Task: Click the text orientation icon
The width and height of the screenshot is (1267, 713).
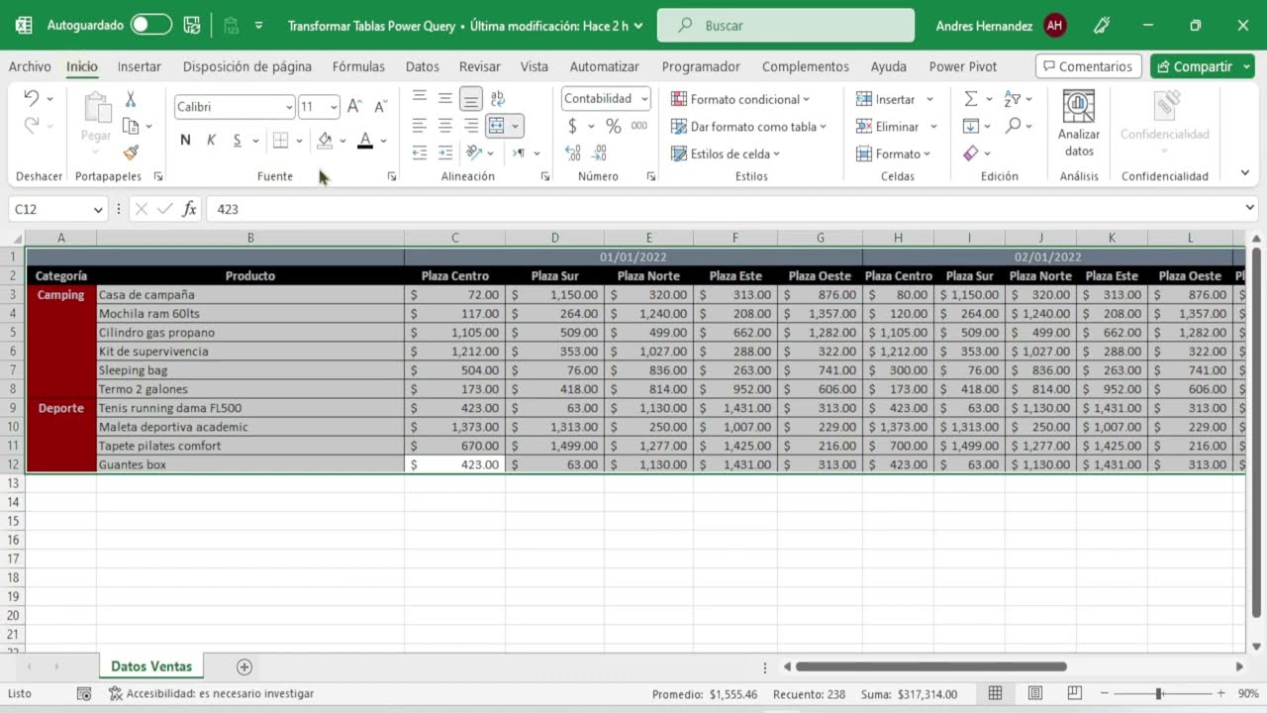Action: [474, 153]
